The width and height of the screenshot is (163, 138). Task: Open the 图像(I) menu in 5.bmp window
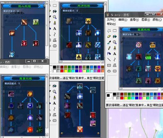pyautogui.click(x=146, y=20)
